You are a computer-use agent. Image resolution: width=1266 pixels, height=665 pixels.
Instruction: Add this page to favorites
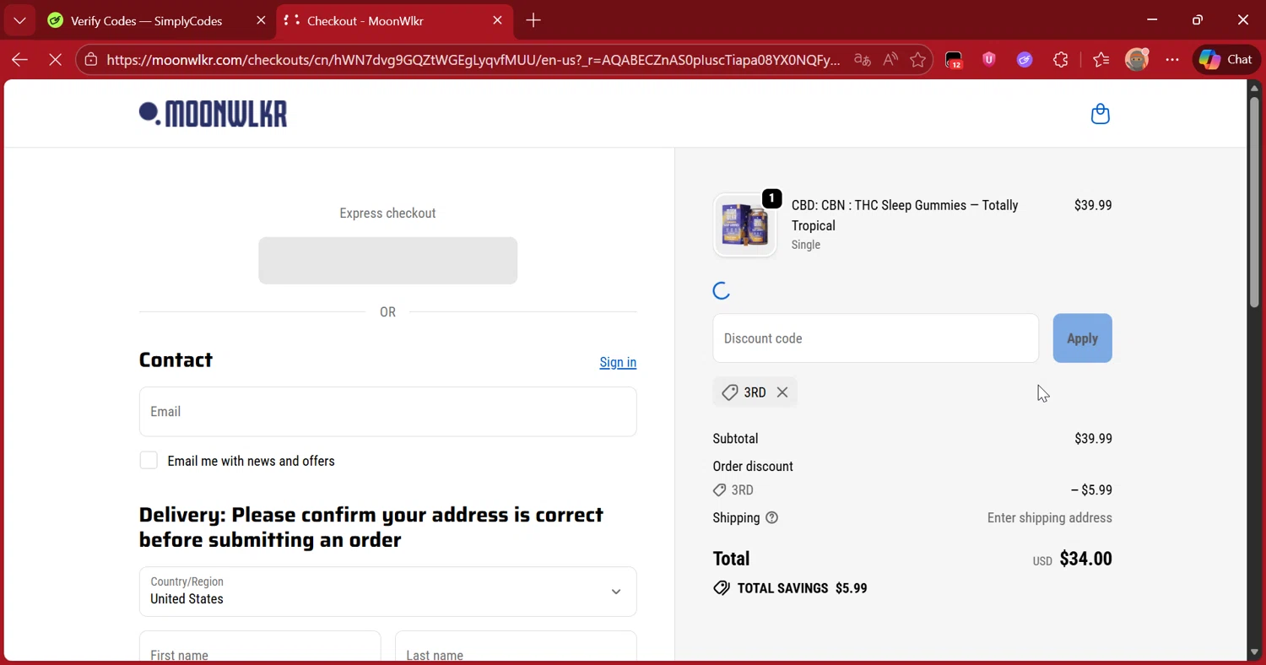point(918,60)
